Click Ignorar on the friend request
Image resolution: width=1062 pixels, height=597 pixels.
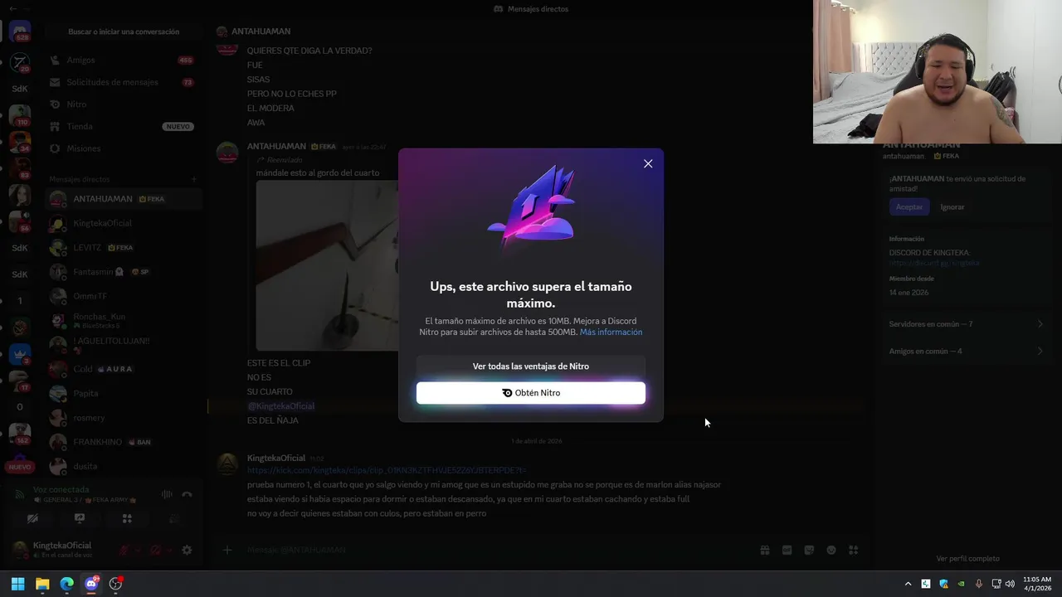(x=952, y=207)
